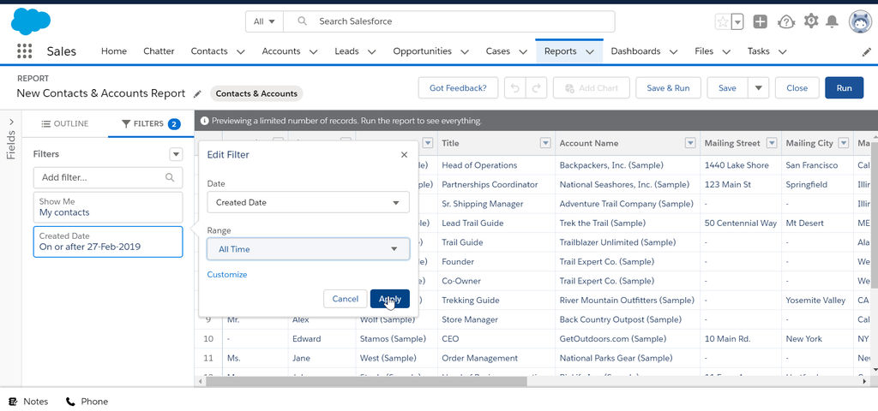Expand the Reports tab chevron menu
The height and width of the screenshot is (411, 878).
click(x=590, y=51)
